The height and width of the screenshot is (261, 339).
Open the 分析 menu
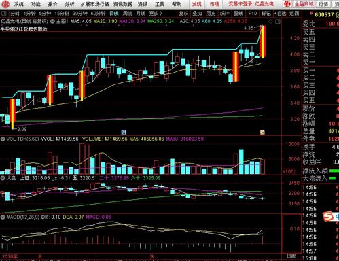(69, 4)
